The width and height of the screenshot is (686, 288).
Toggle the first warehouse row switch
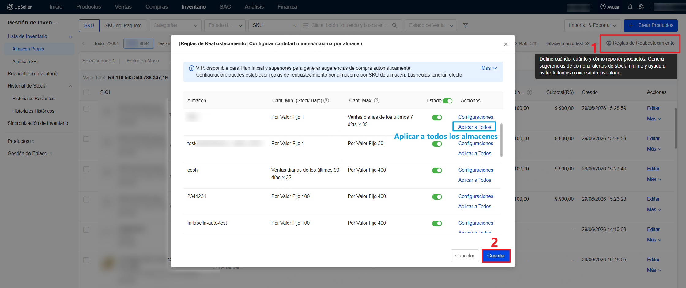tap(437, 118)
